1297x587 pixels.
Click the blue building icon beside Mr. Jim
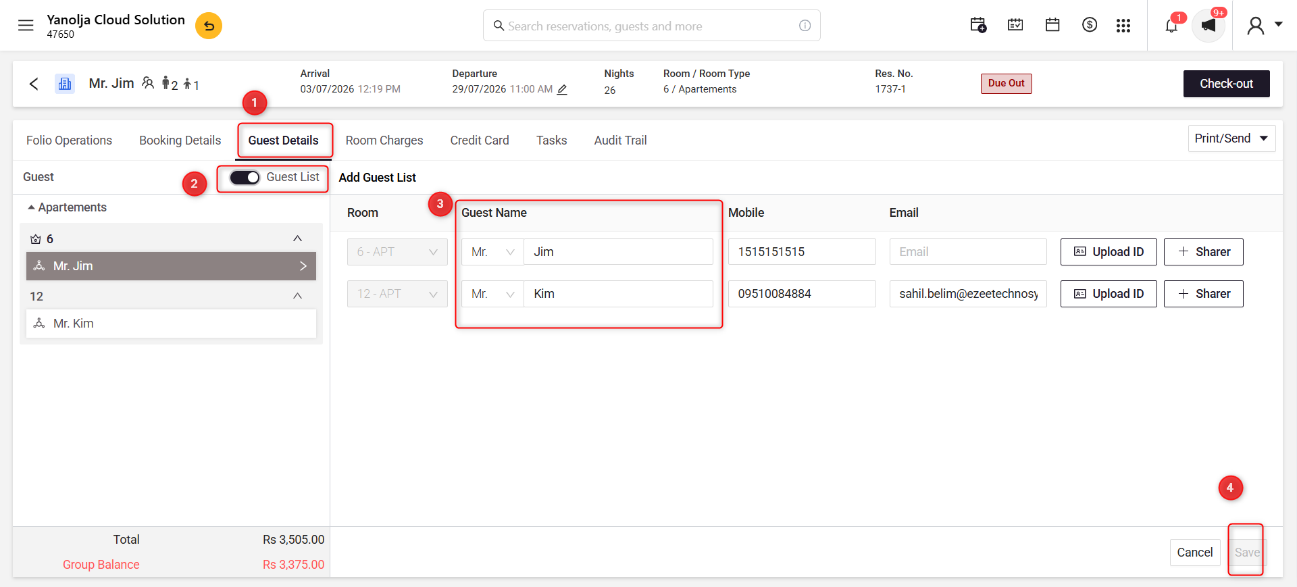(x=65, y=84)
